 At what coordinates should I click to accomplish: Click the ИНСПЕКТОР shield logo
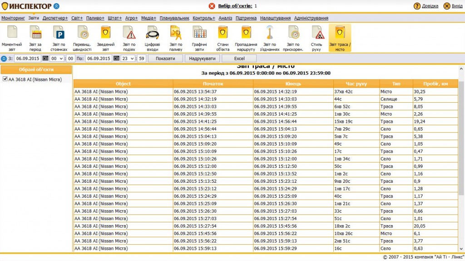pos(5,6)
